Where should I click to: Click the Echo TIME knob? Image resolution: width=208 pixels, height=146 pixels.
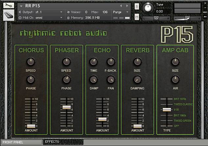94,62
